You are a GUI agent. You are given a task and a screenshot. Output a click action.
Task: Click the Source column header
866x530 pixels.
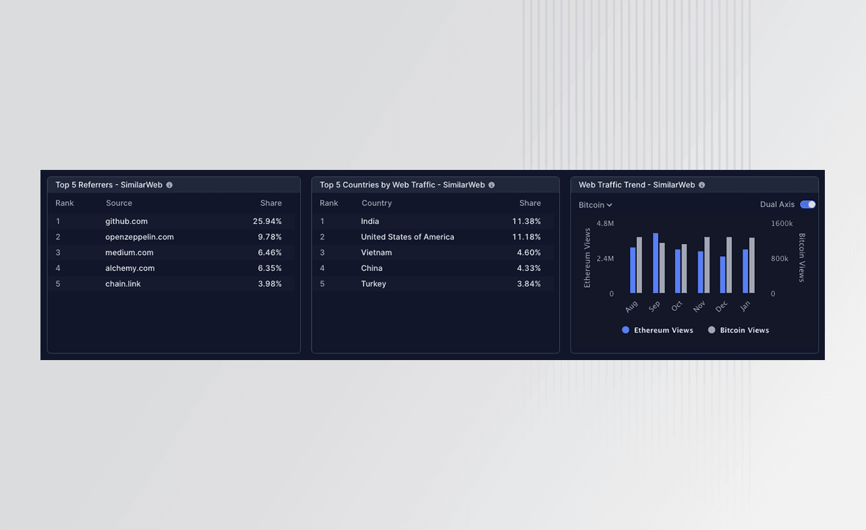click(119, 203)
